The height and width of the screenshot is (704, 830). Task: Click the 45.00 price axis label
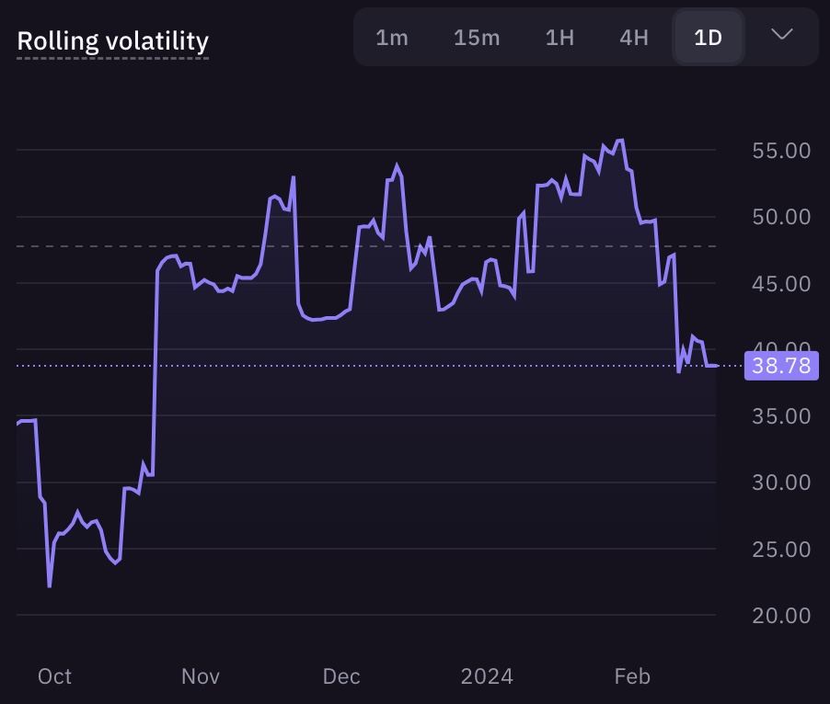point(781,284)
